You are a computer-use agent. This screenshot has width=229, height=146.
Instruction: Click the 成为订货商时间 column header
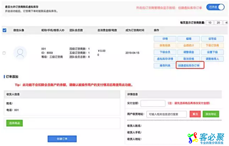click(x=135, y=30)
